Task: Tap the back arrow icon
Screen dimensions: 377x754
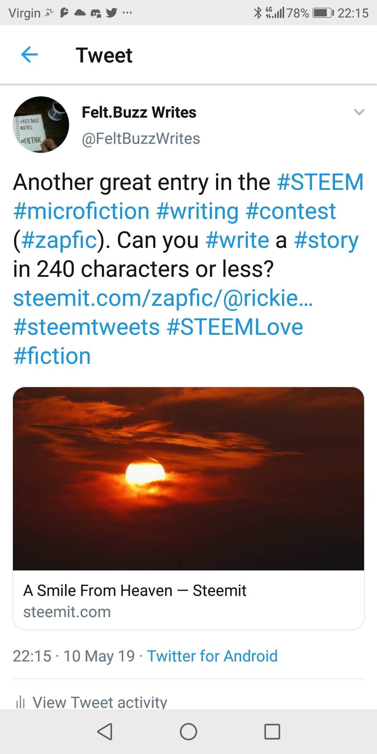Action: point(29,55)
